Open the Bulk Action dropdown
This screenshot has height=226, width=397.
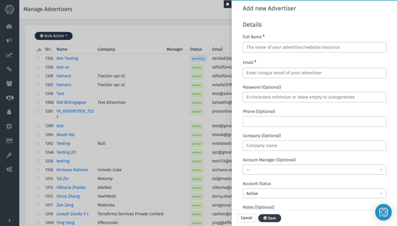point(54,36)
